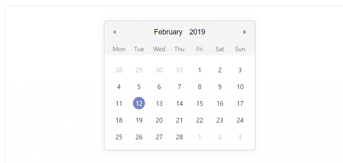This screenshot has width=343, height=163.
Task: Select Monday the 25th
Action: 119,137
